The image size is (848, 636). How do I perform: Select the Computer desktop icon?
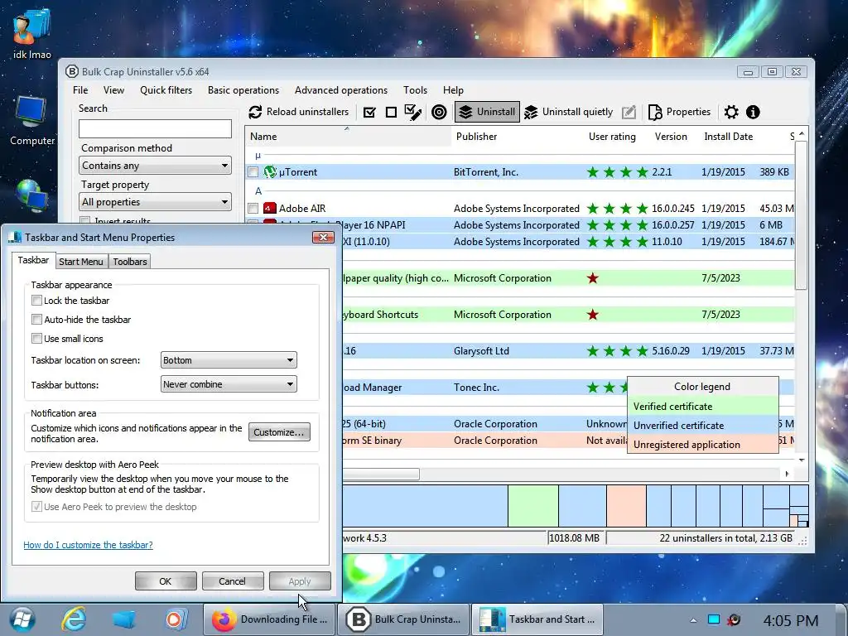pyautogui.click(x=32, y=120)
